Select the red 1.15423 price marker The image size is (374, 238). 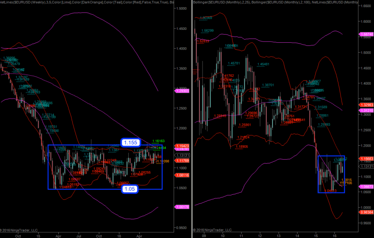pyautogui.click(x=182, y=146)
